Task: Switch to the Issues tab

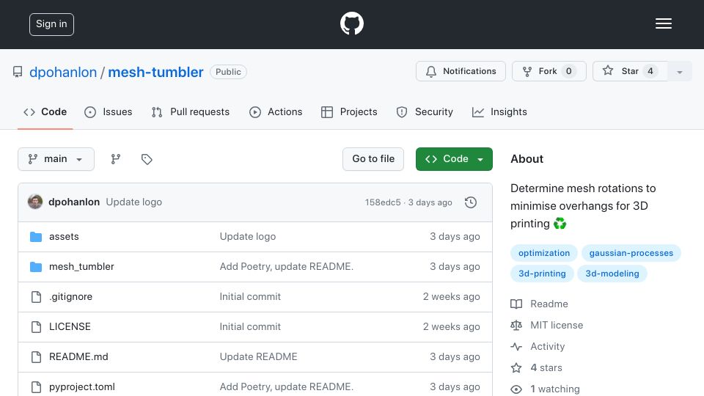Action: pos(109,111)
